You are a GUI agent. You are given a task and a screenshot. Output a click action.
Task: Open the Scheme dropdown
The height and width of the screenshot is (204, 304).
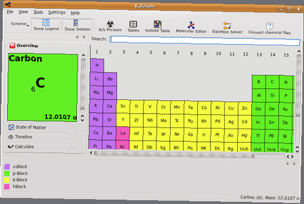tap(20, 24)
